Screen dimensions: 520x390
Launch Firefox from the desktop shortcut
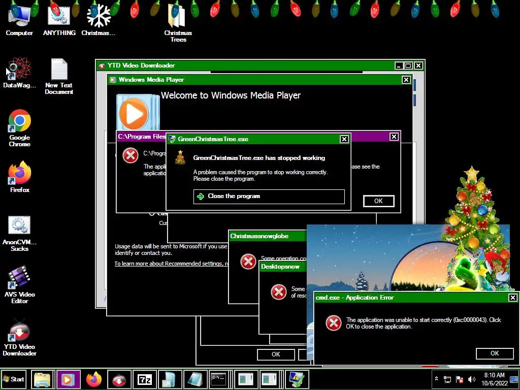(x=20, y=177)
